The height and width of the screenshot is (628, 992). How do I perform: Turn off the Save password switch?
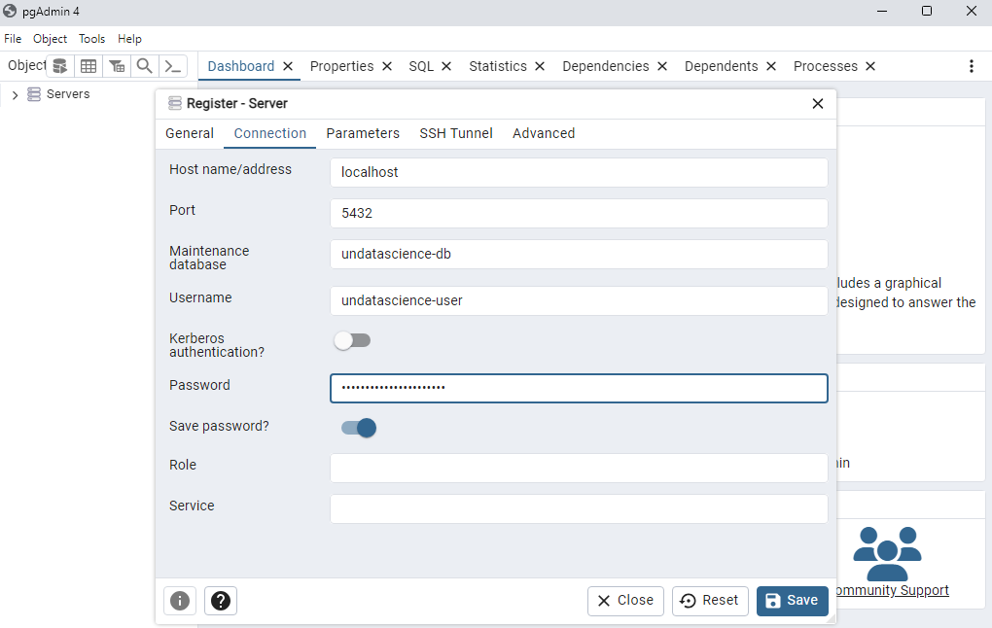[x=359, y=428]
